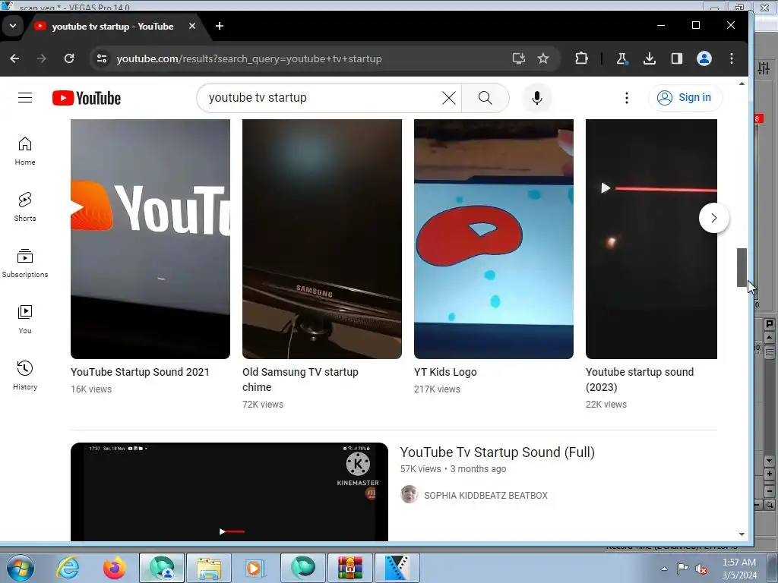Click the SOPHIA KIDDBEATZ channel avatar
The width and height of the screenshot is (778, 583).
pyautogui.click(x=410, y=495)
